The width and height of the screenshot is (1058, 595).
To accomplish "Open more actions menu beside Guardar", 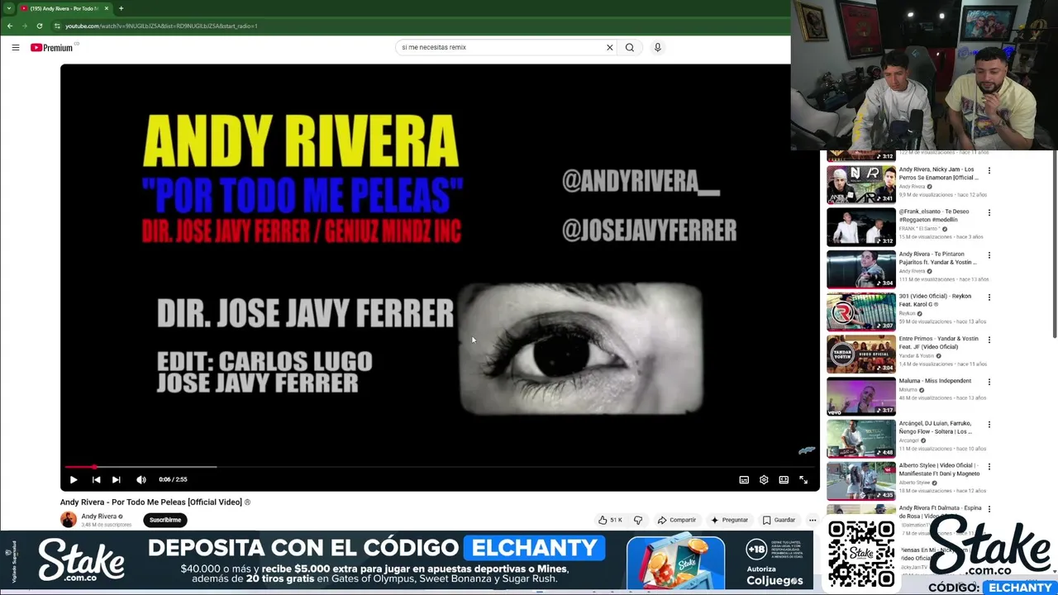I will (813, 520).
